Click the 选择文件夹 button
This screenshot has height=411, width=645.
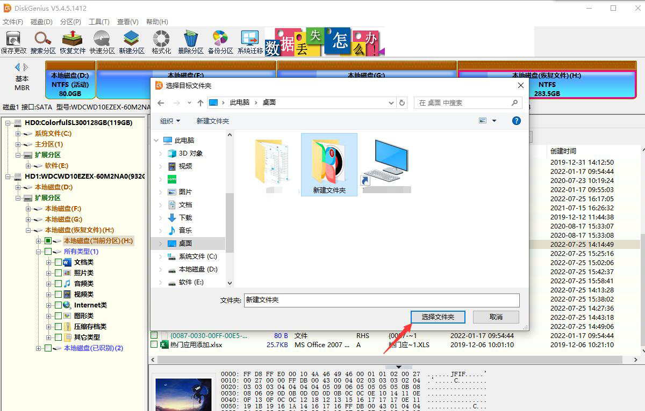click(438, 317)
